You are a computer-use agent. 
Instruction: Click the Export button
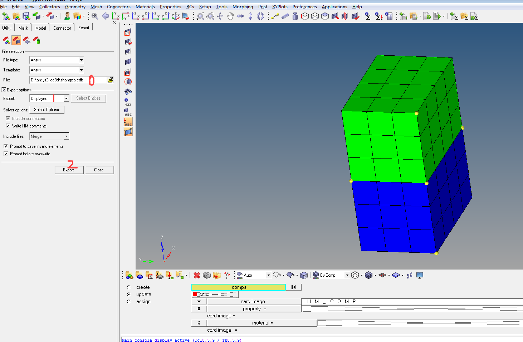[x=69, y=170]
